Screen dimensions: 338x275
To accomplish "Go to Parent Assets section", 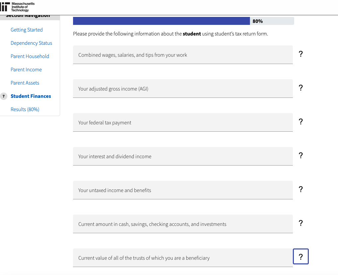I will pyautogui.click(x=25, y=83).
